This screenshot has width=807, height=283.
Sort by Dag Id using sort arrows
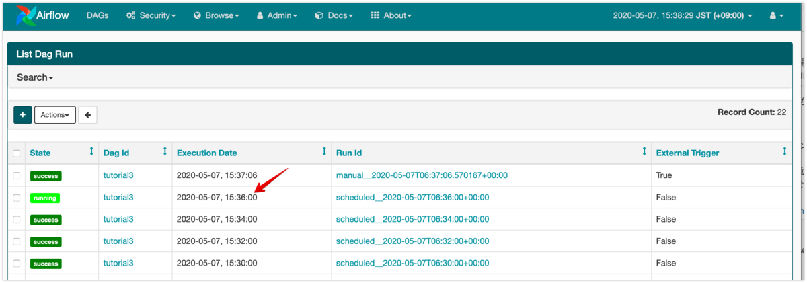(165, 152)
